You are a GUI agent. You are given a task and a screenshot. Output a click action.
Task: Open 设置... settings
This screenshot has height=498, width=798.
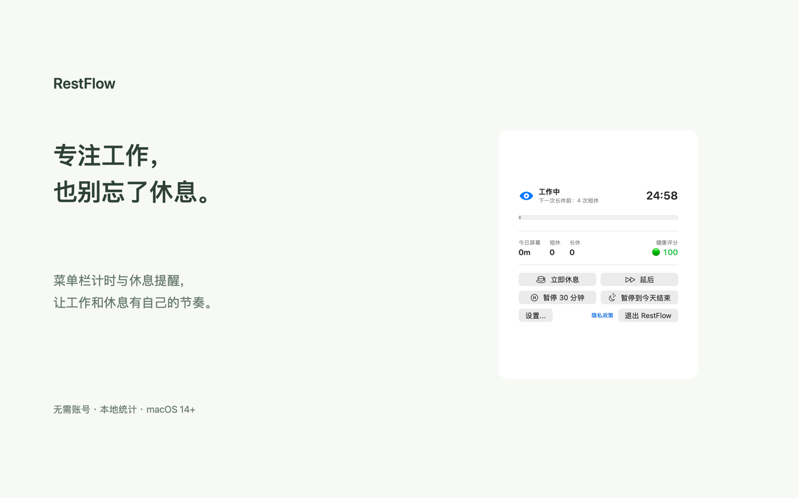535,315
